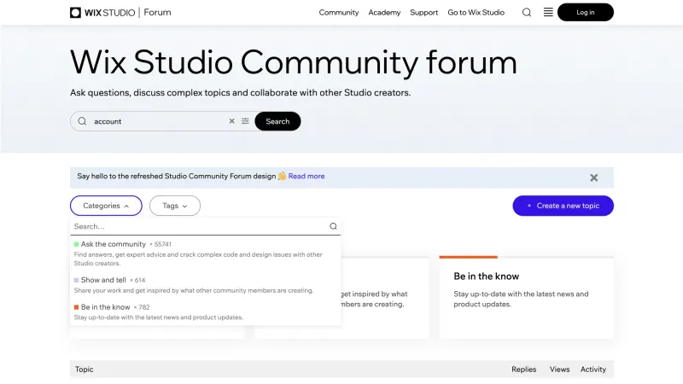Click Go to Wix Studio

click(476, 12)
